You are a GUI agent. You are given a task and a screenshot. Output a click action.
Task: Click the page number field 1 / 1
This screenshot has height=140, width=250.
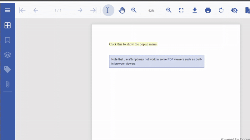[58, 11]
